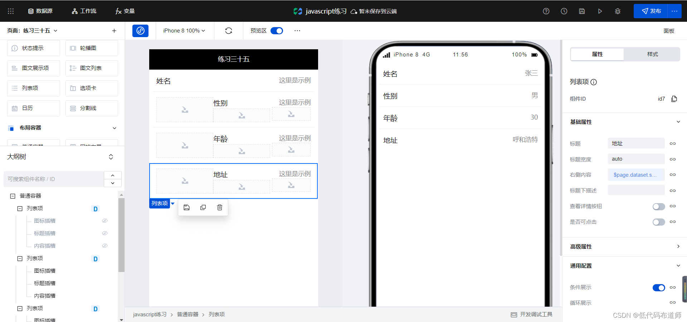Toggle visibility of first 内容插槽

tap(105, 246)
